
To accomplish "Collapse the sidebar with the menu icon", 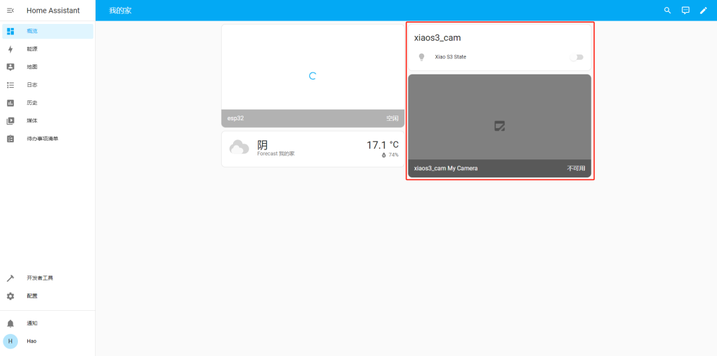I will tap(11, 11).
